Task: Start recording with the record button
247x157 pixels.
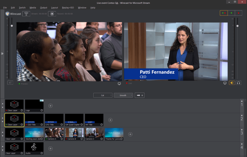Action: pos(52,14)
